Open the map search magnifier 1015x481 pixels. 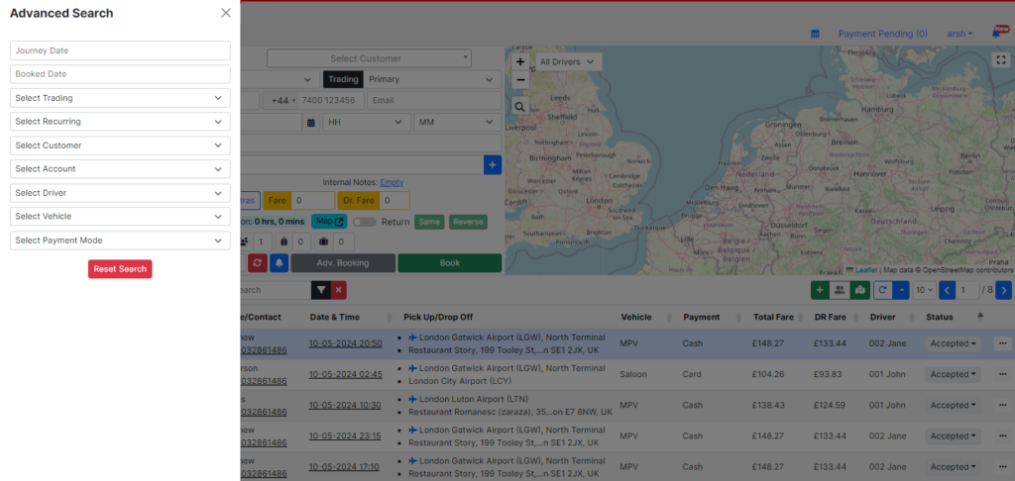(520, 107)
